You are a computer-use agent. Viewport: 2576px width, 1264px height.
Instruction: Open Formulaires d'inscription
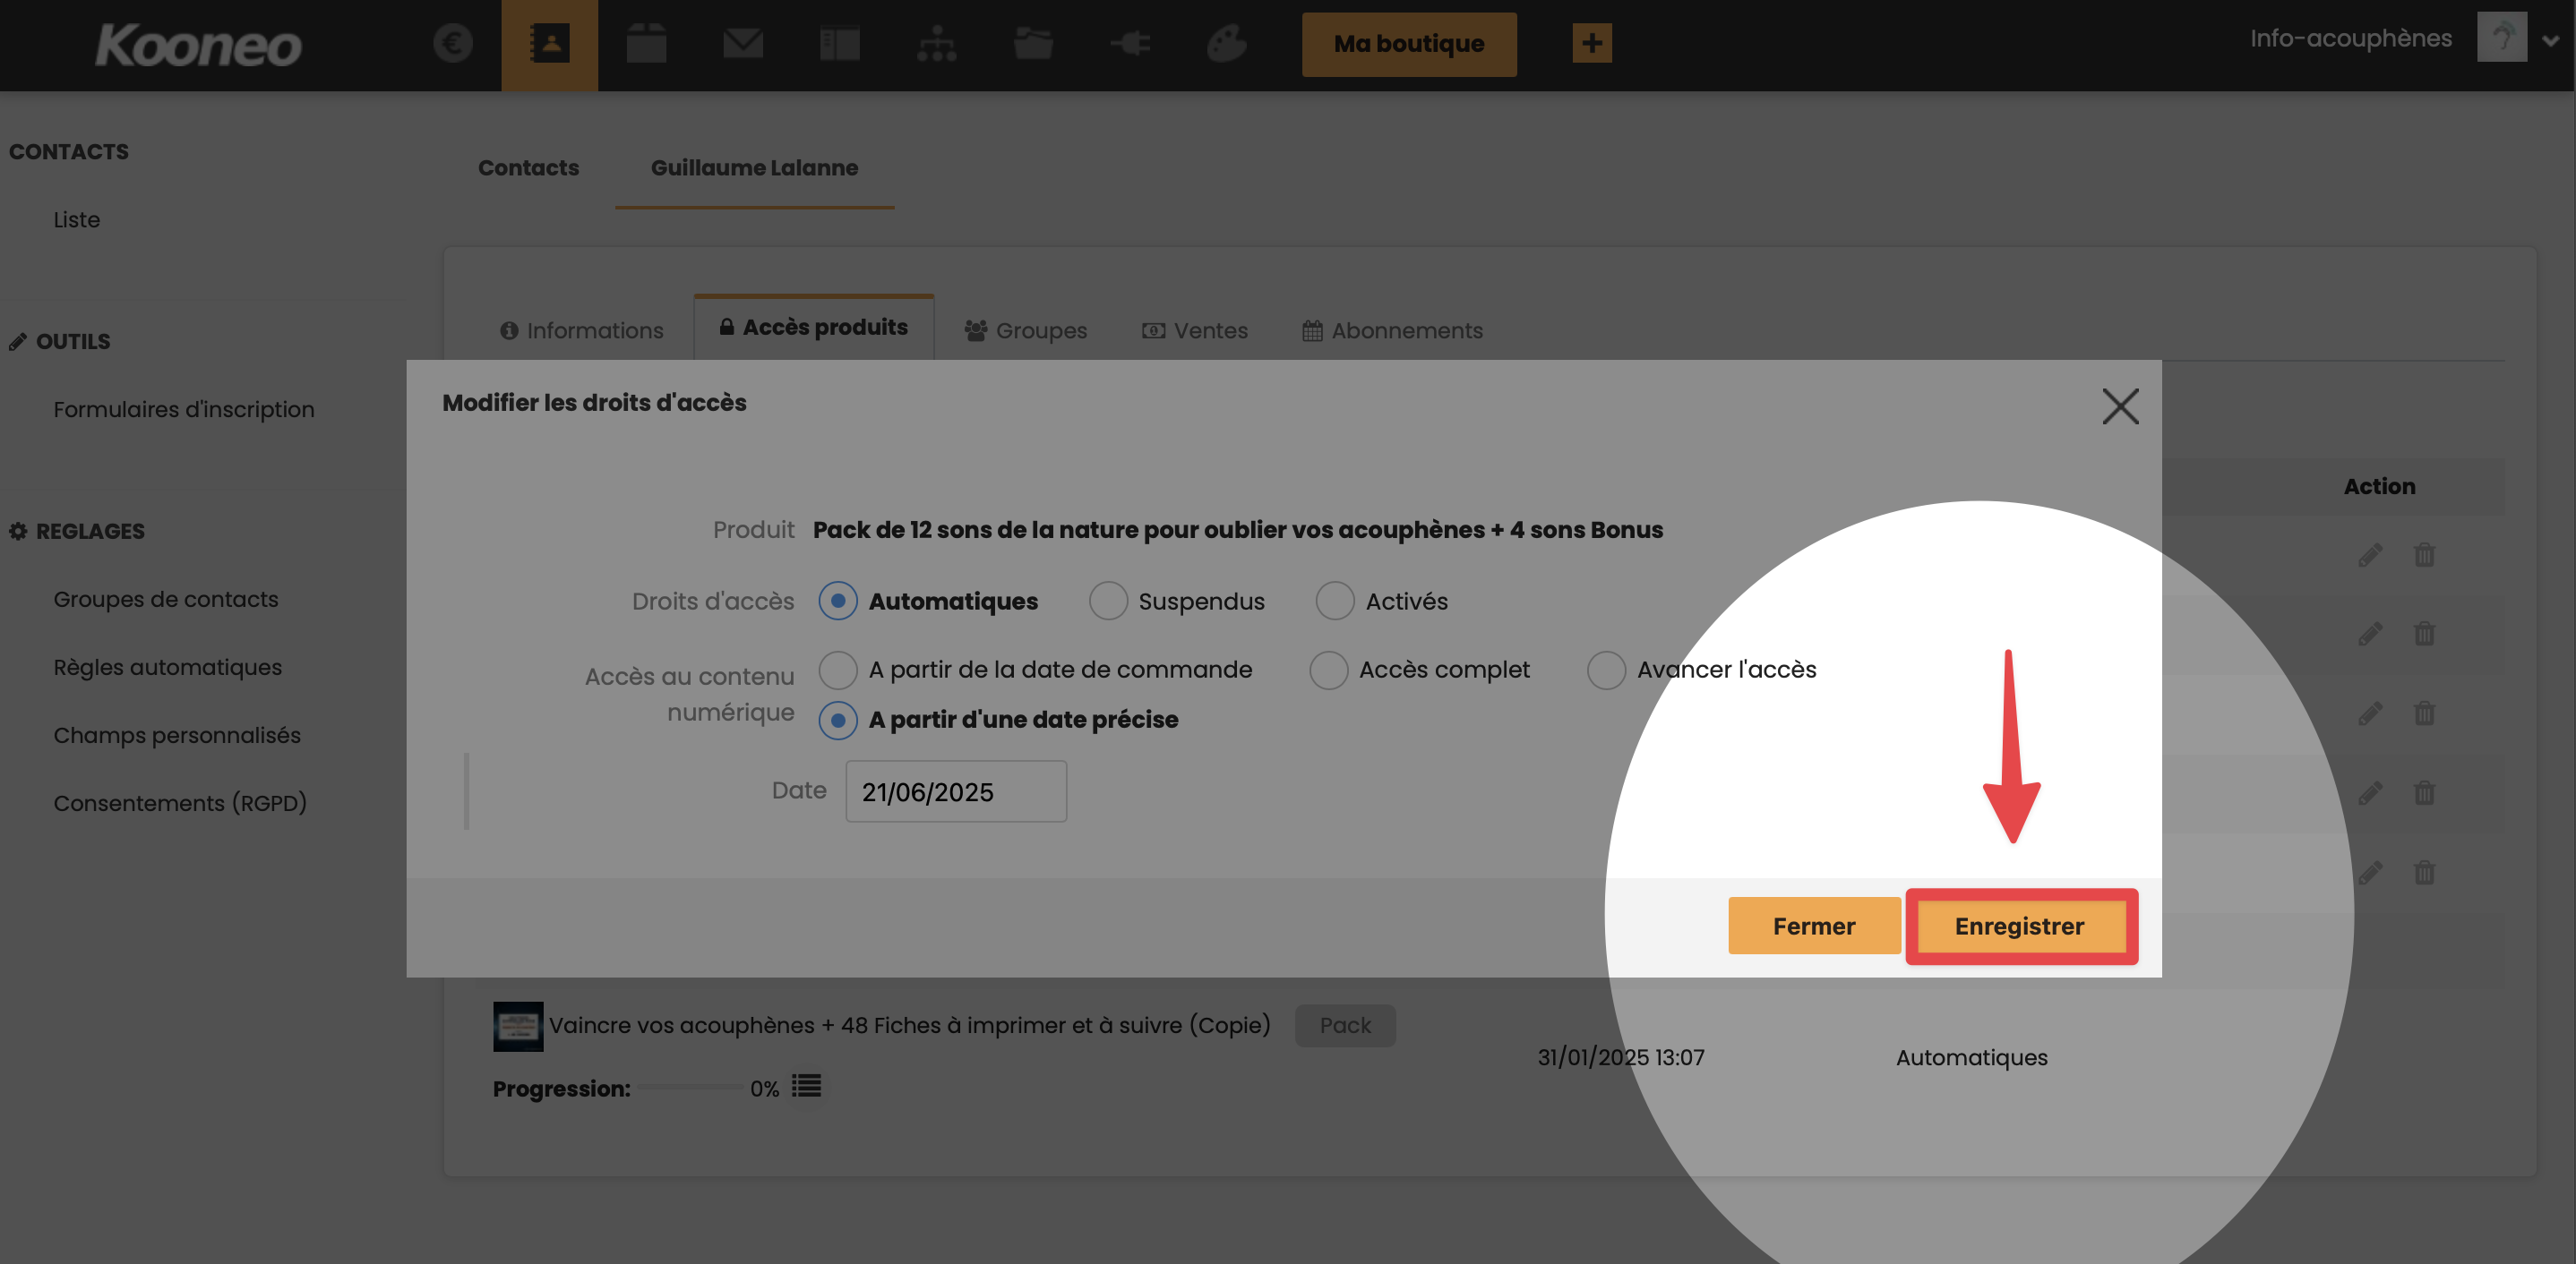(x=184, y=410)
